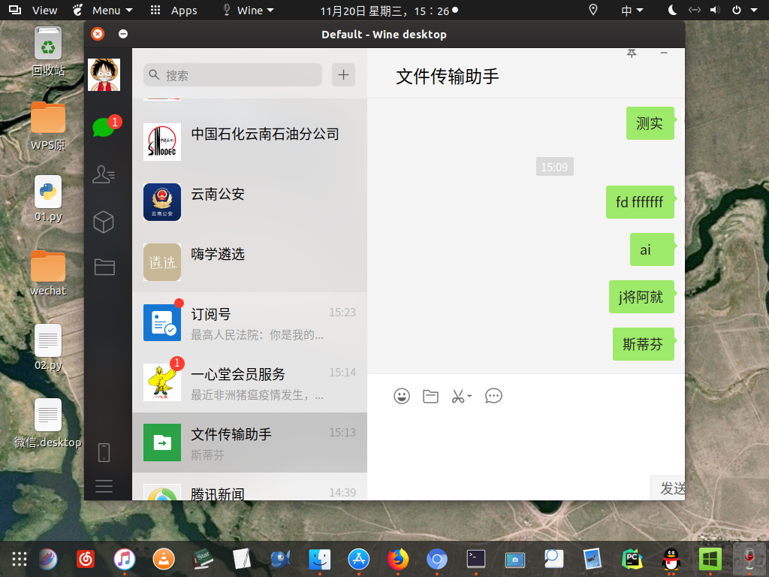Click the message bubble j将阿就
This screenshot has height=577, width=769.
coord(641,297)
